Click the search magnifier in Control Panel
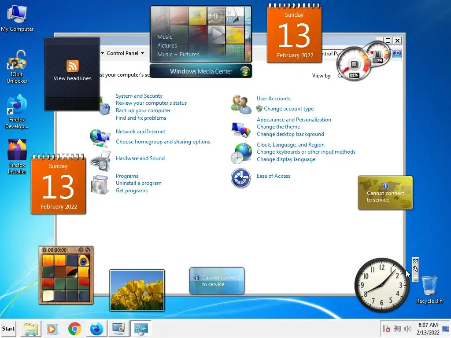 coord(397,53)
